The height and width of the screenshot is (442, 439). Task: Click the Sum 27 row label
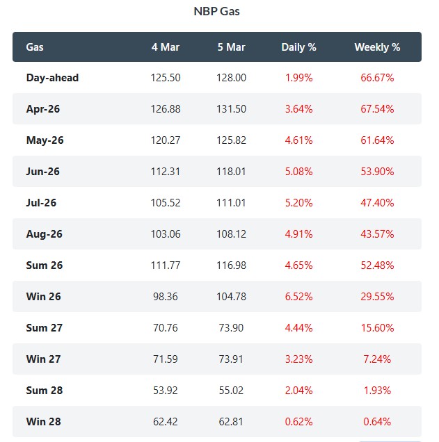click(x=45, y=328)
